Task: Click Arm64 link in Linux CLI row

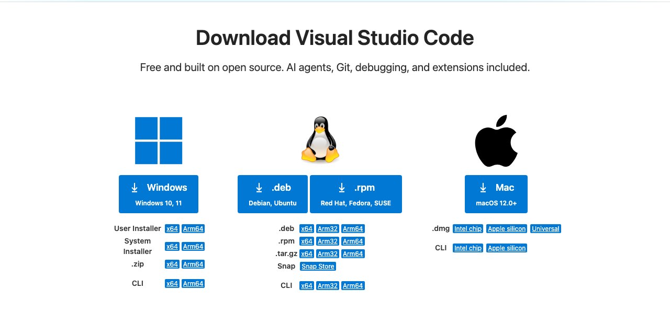Action: pos(353,285)
